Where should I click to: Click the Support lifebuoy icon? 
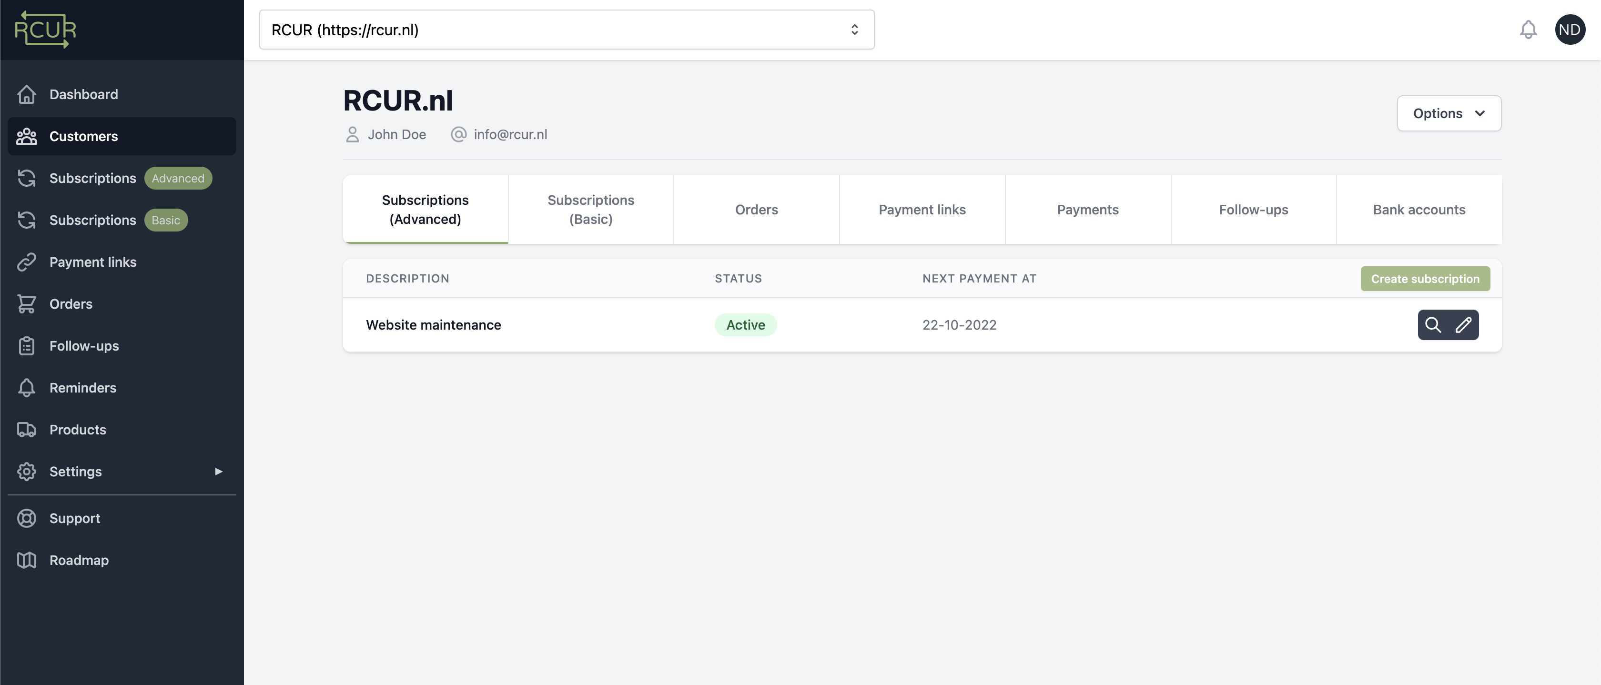(27, 518)
